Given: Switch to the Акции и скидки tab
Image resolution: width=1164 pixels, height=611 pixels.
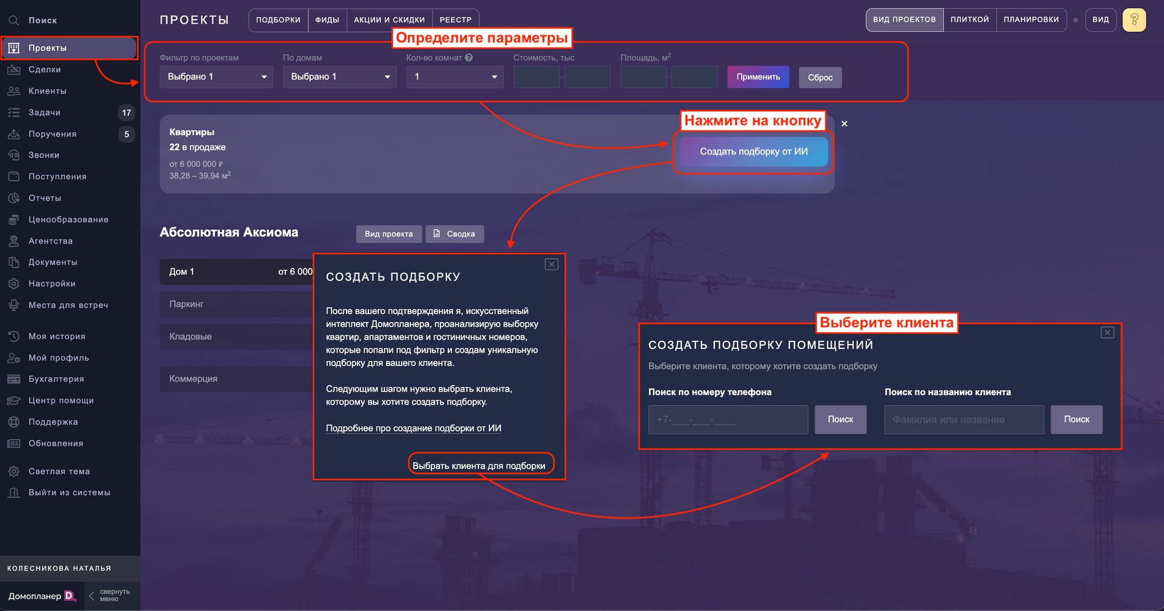Looking at the screenshot, I should pos(389,20).
